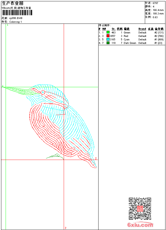Select the Green thread color swatch
The width and height of the screenshot is (166, 230).
tap(108, 32)
